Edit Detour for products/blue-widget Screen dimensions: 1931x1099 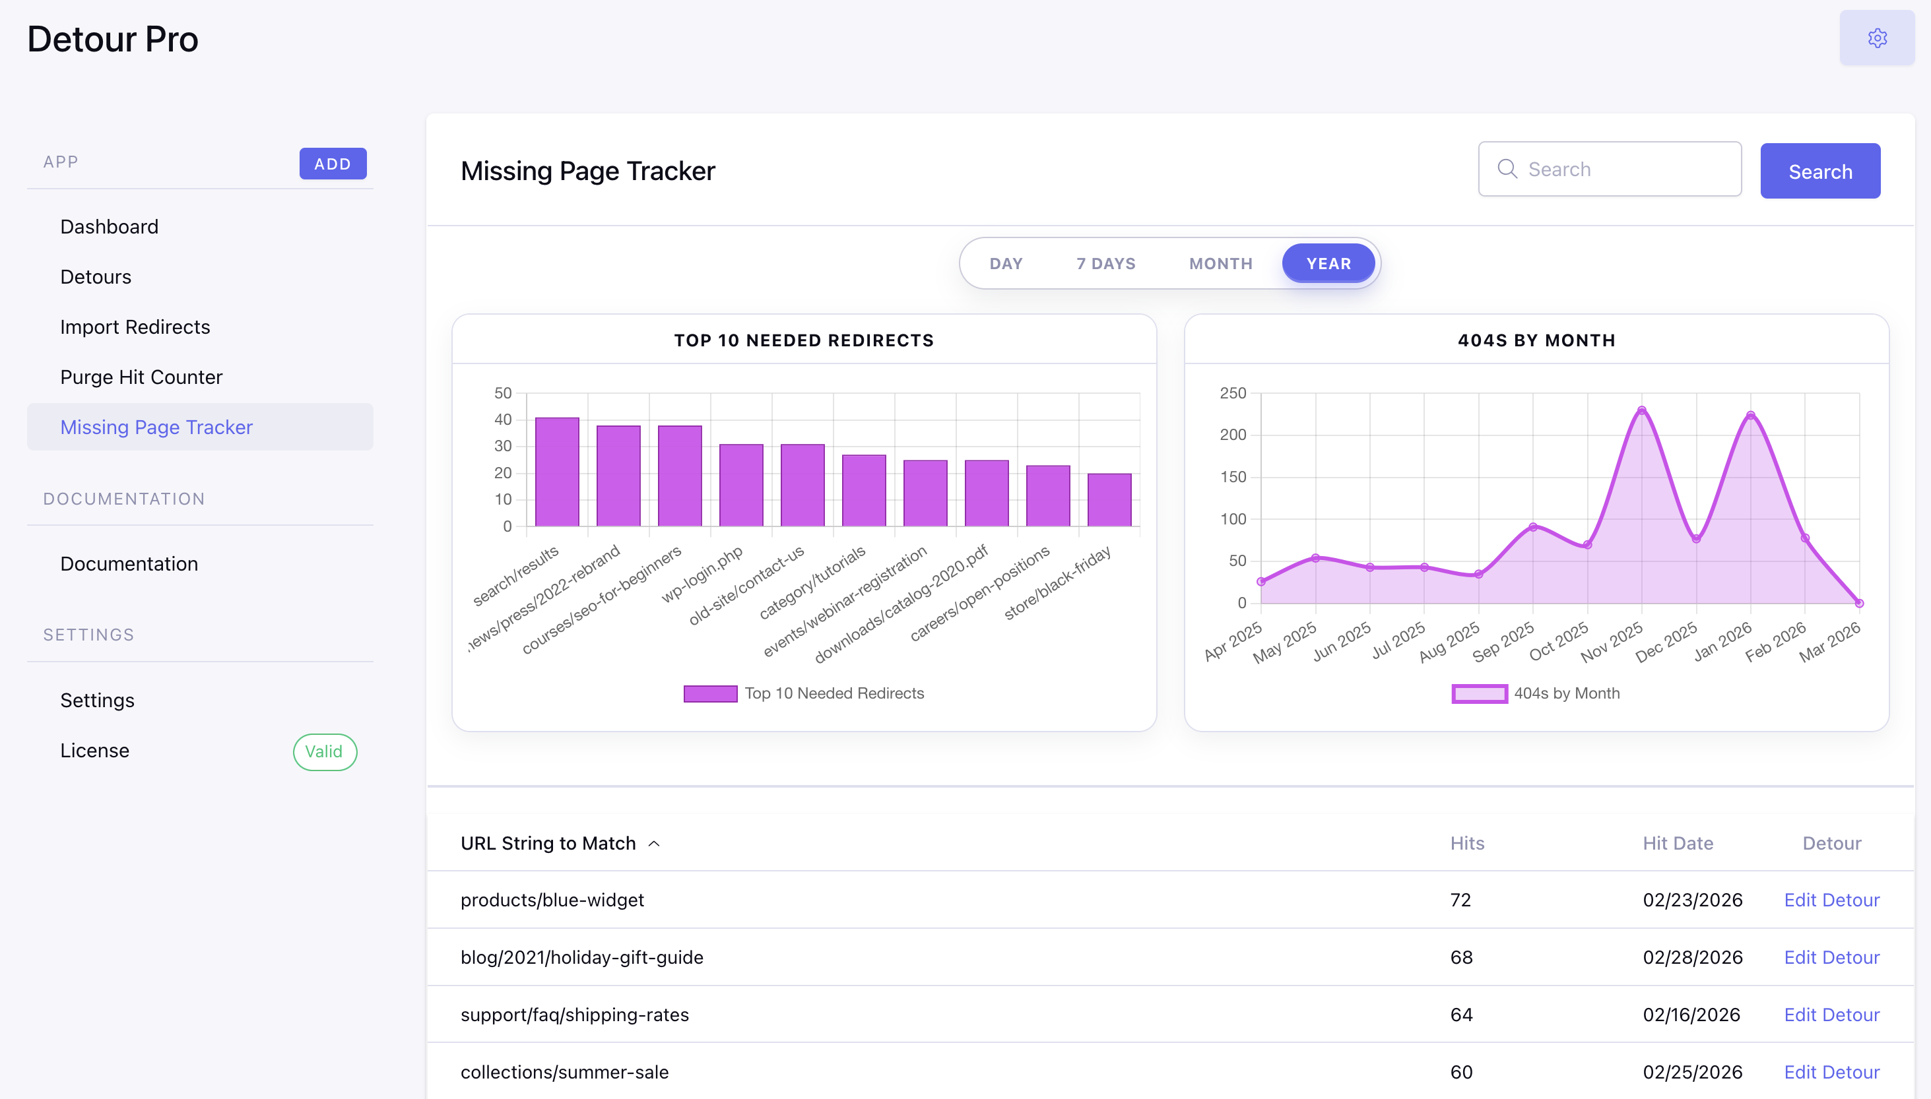pos(1831,900)
